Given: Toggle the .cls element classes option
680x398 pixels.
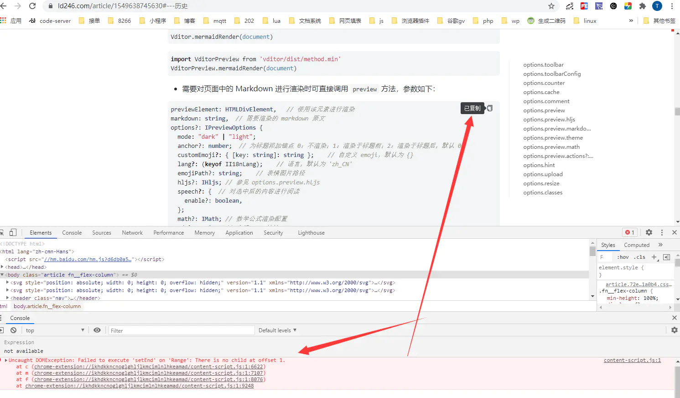Looking at the screenshot, I should pyautogui.click(x=640, y=257).
